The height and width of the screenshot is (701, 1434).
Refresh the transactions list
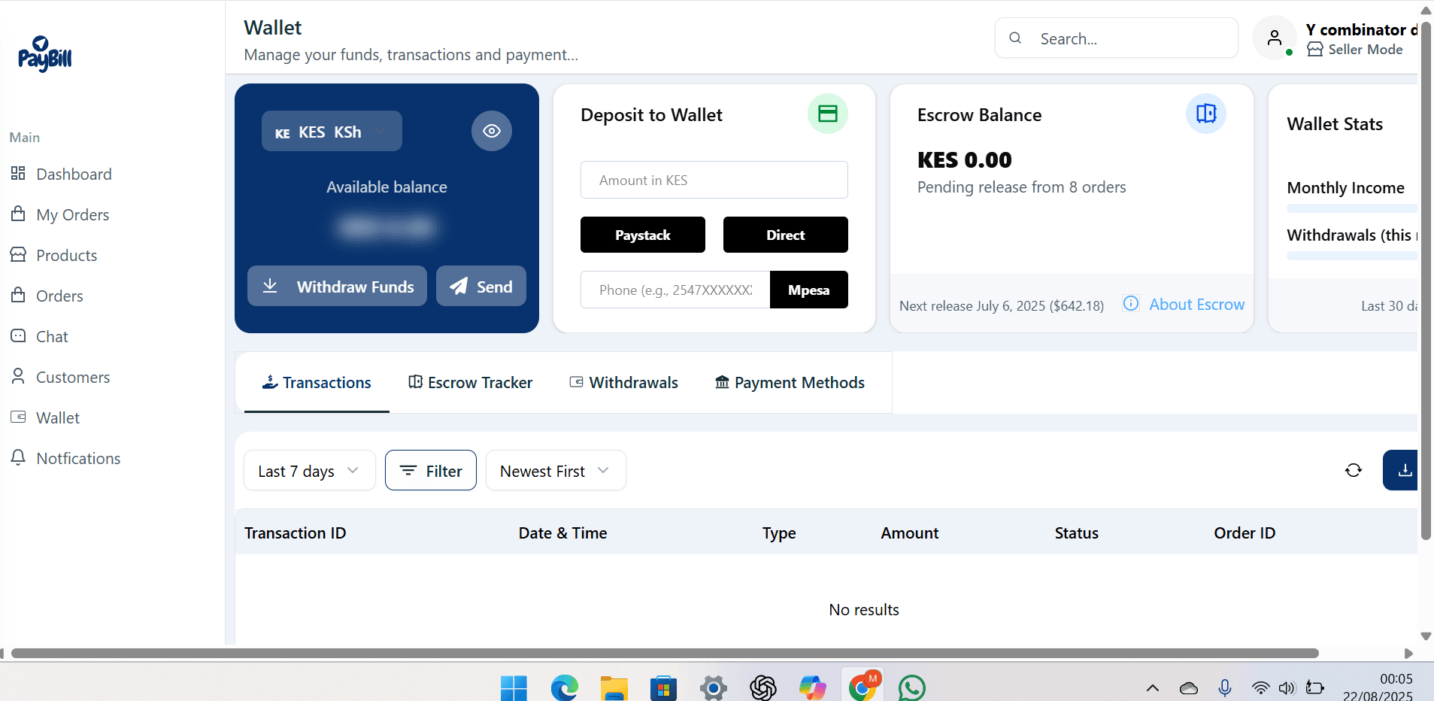coord(1354,470)
